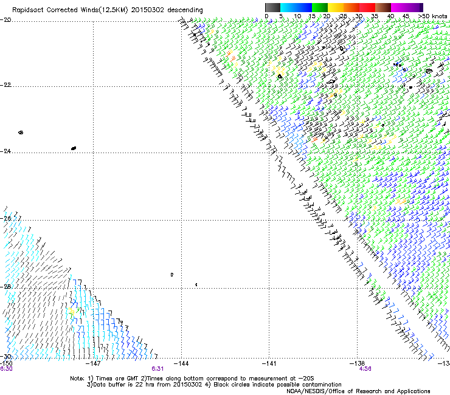The image size is (450, 395).
Task: Click the filled black island near -24 latitude west of -147
Action: point(74,148)
